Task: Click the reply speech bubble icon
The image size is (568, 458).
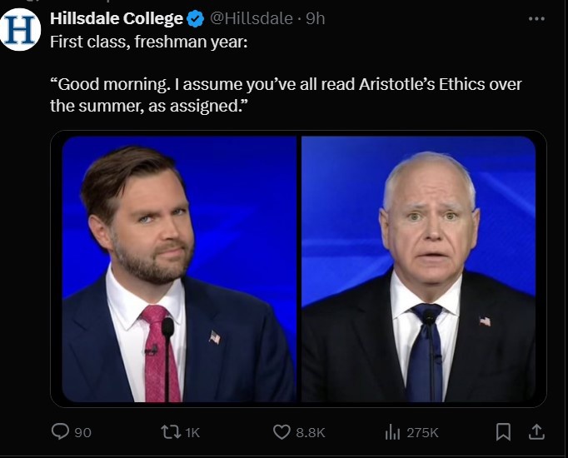Action: coord(60,431)
